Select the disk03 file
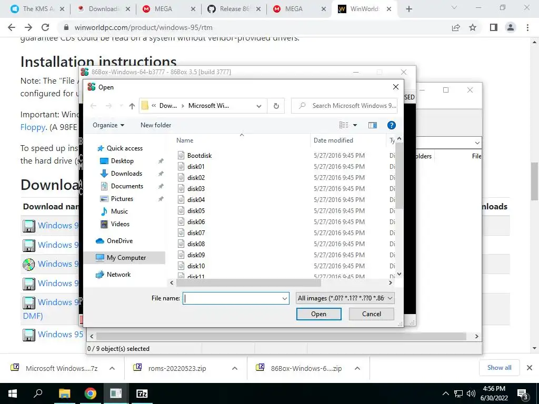The image size is (539, 404). [196, 189]
